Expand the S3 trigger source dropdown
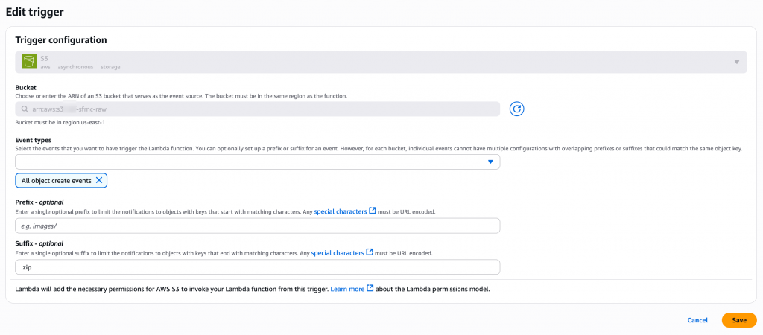Screen dimensions: 763x335 (737, 63)
